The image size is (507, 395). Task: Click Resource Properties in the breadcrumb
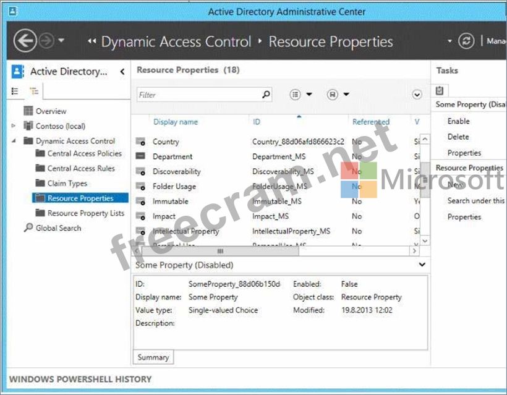pyautogui.click(x=331, y=41)
